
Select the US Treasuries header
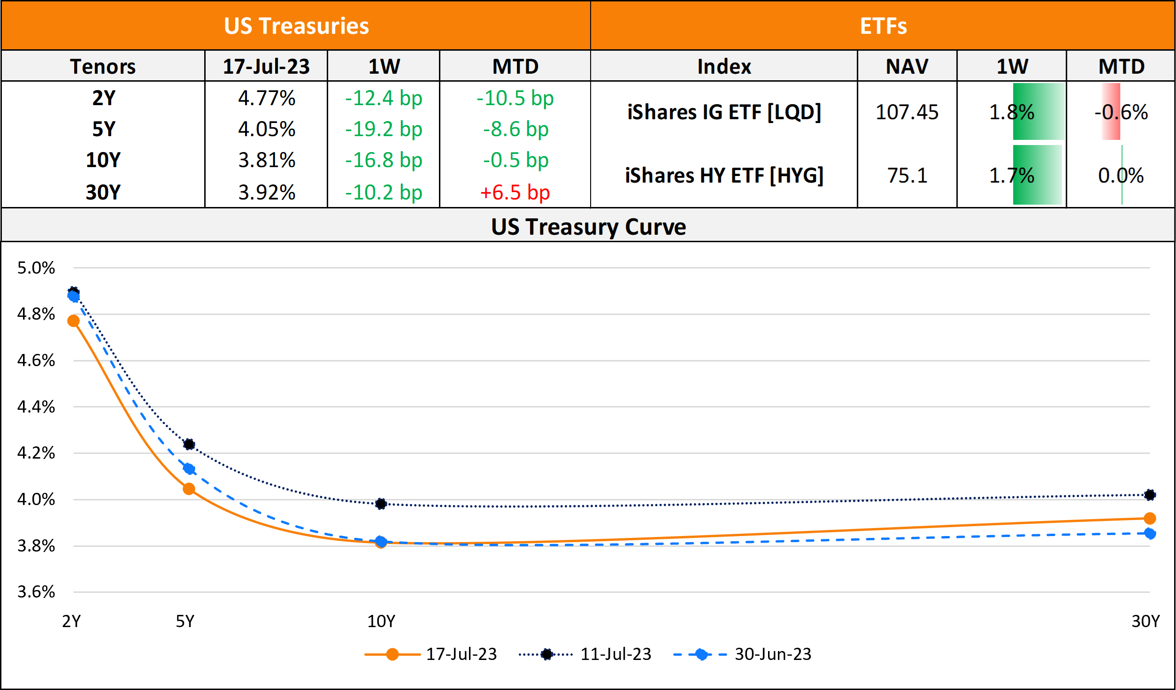coord(296,26)
